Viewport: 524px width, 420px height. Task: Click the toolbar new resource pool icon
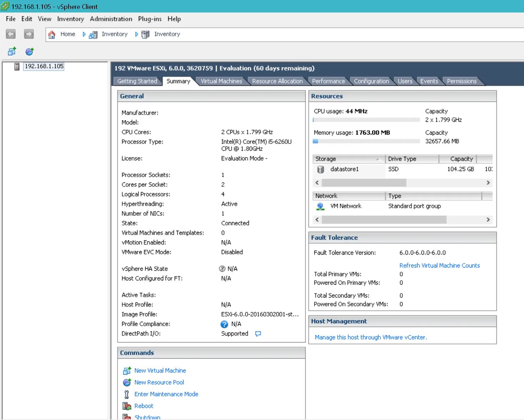coord(30,51)
